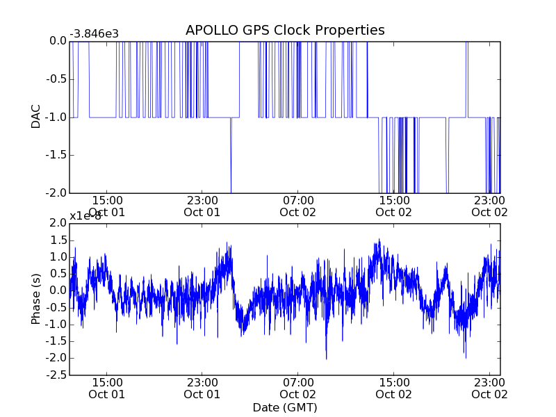Click Phase plot y-tick '-1.0'

coord(56,325)
